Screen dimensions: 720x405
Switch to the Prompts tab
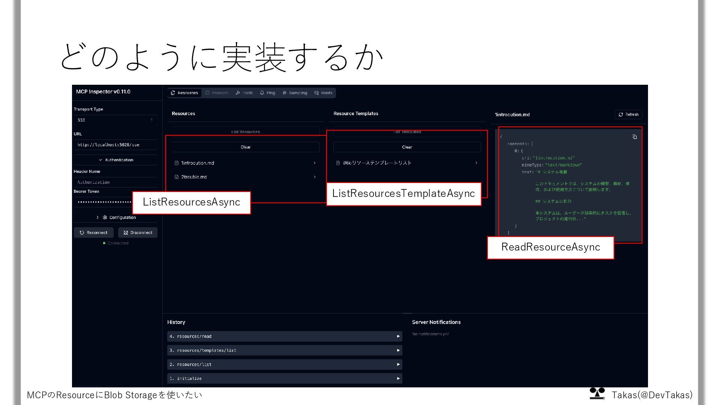(217, 93)
